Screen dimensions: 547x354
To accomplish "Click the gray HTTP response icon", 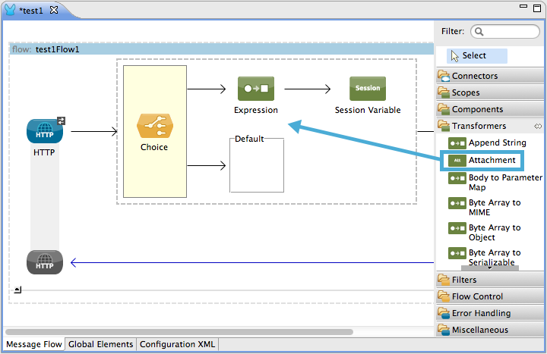I will [44, 262].
